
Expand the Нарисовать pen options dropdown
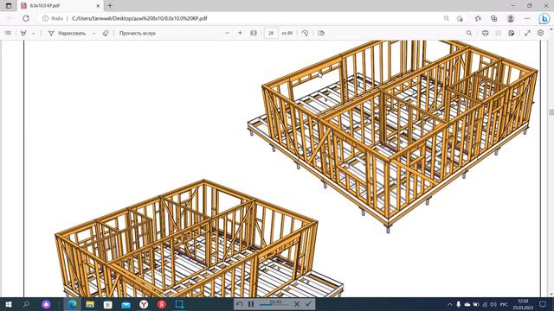[x=93, y=33]
